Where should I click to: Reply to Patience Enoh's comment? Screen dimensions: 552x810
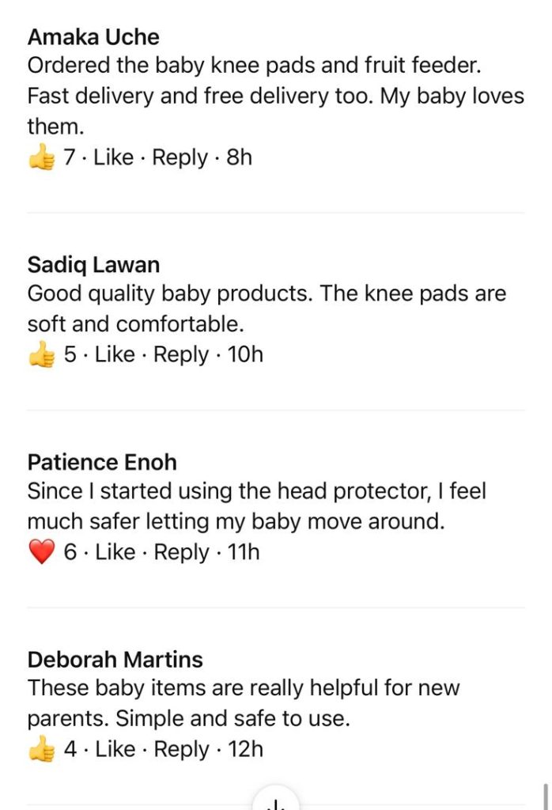click(x=182, y=551)
